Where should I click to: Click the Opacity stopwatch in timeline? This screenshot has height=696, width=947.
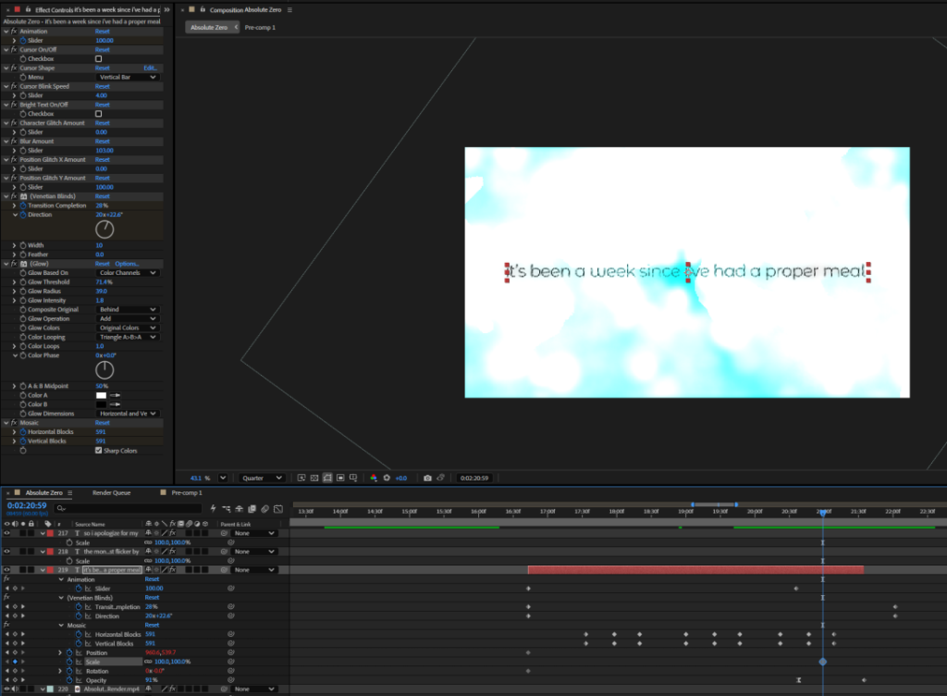coord(69,680)
